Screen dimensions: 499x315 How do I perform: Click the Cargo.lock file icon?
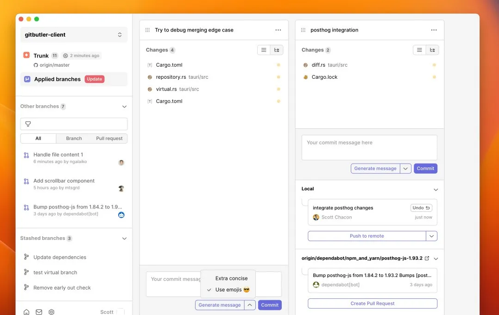tap(305, 77)
